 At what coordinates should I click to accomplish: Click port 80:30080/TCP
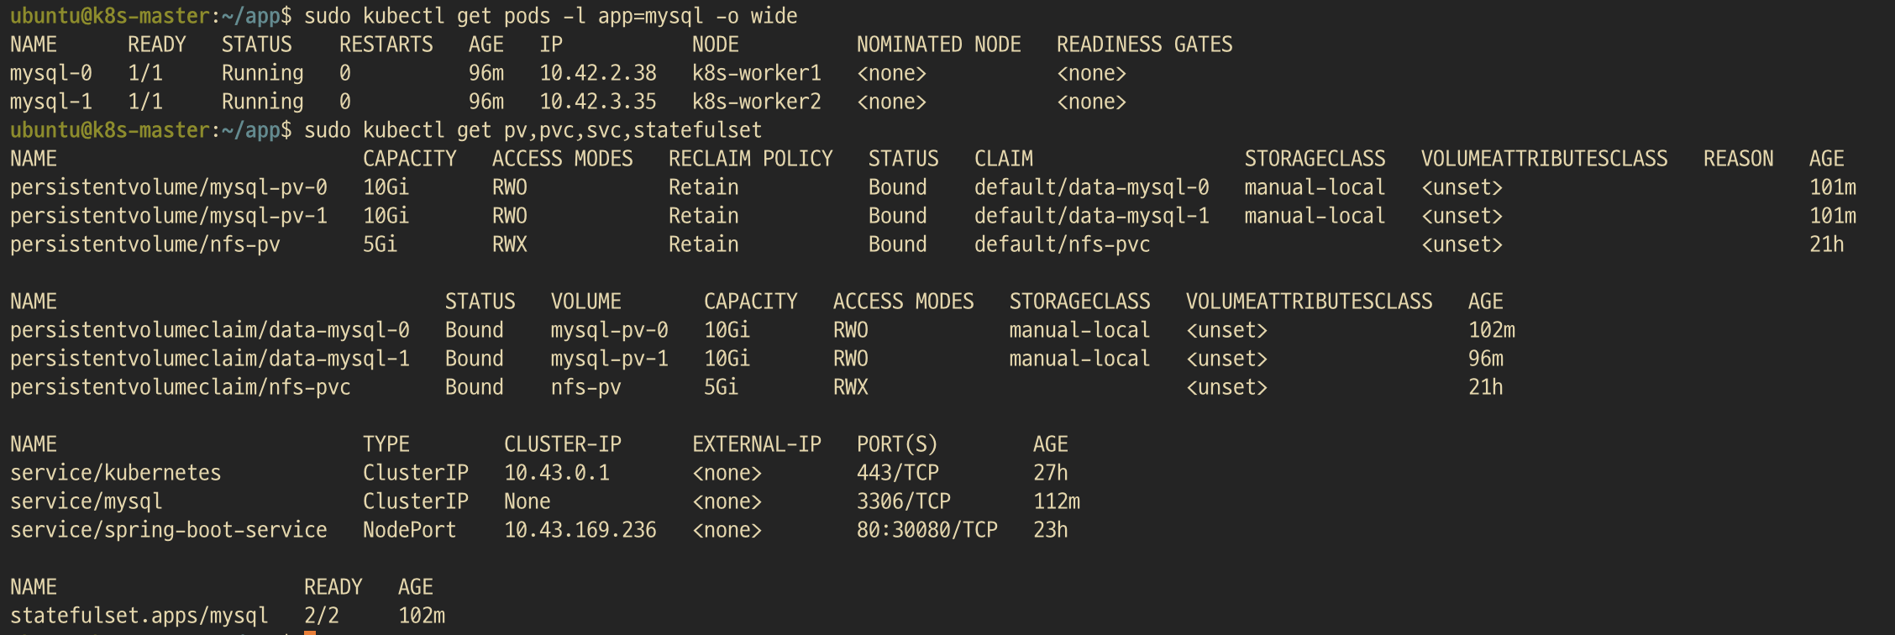[927, 530]
